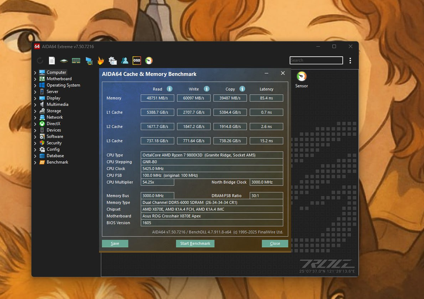Click the L2 Cache Latency value 2.6 ns
Screen dimensions: 424x299
(x=266, y=127)
